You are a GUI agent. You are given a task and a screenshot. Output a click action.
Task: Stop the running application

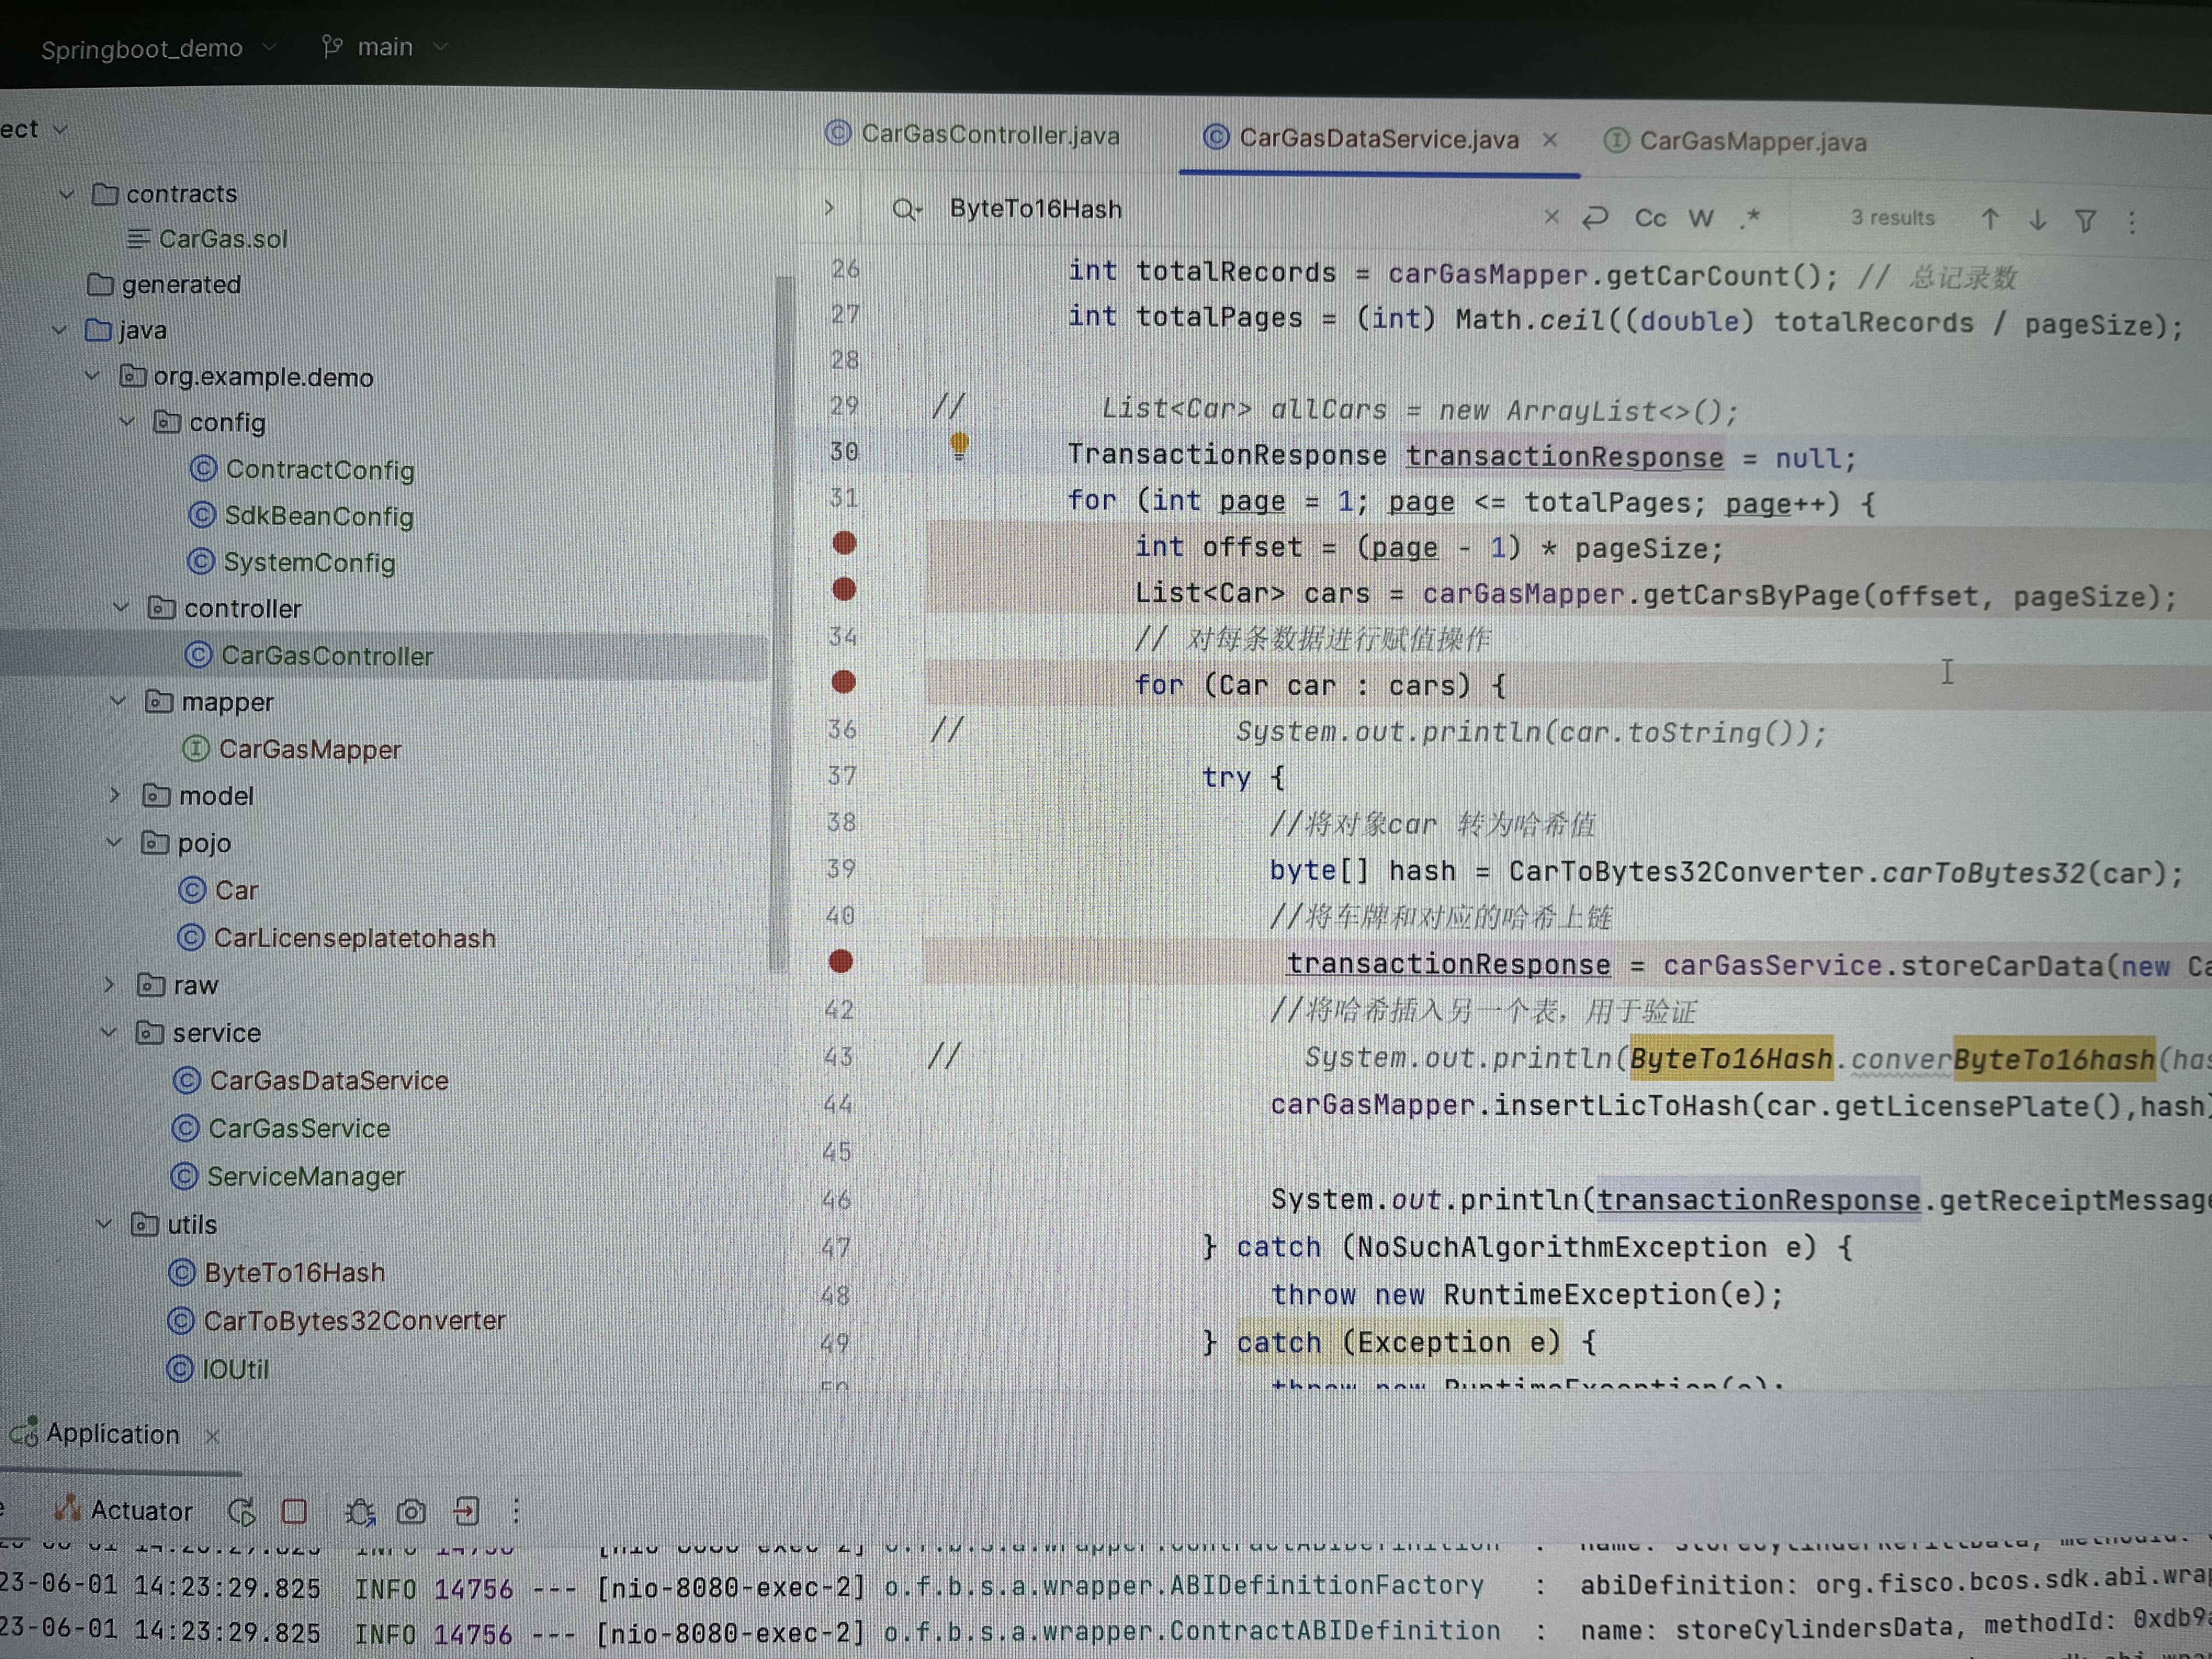pyautogui.click(x=294, y=1511)
